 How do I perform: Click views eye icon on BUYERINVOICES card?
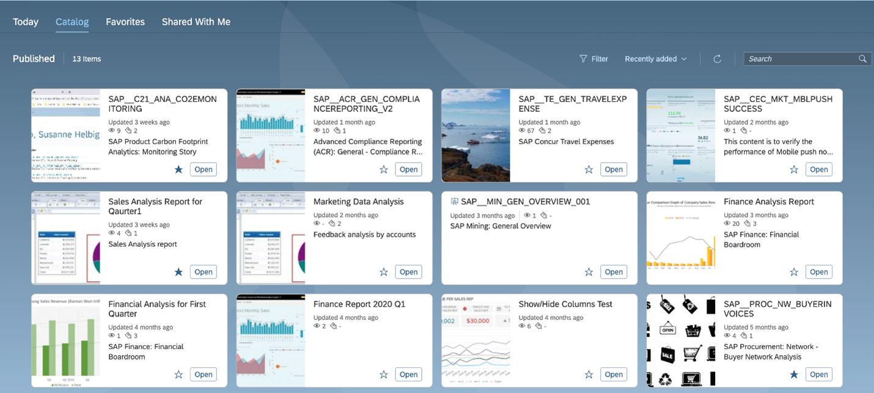(x=727, y=336)
